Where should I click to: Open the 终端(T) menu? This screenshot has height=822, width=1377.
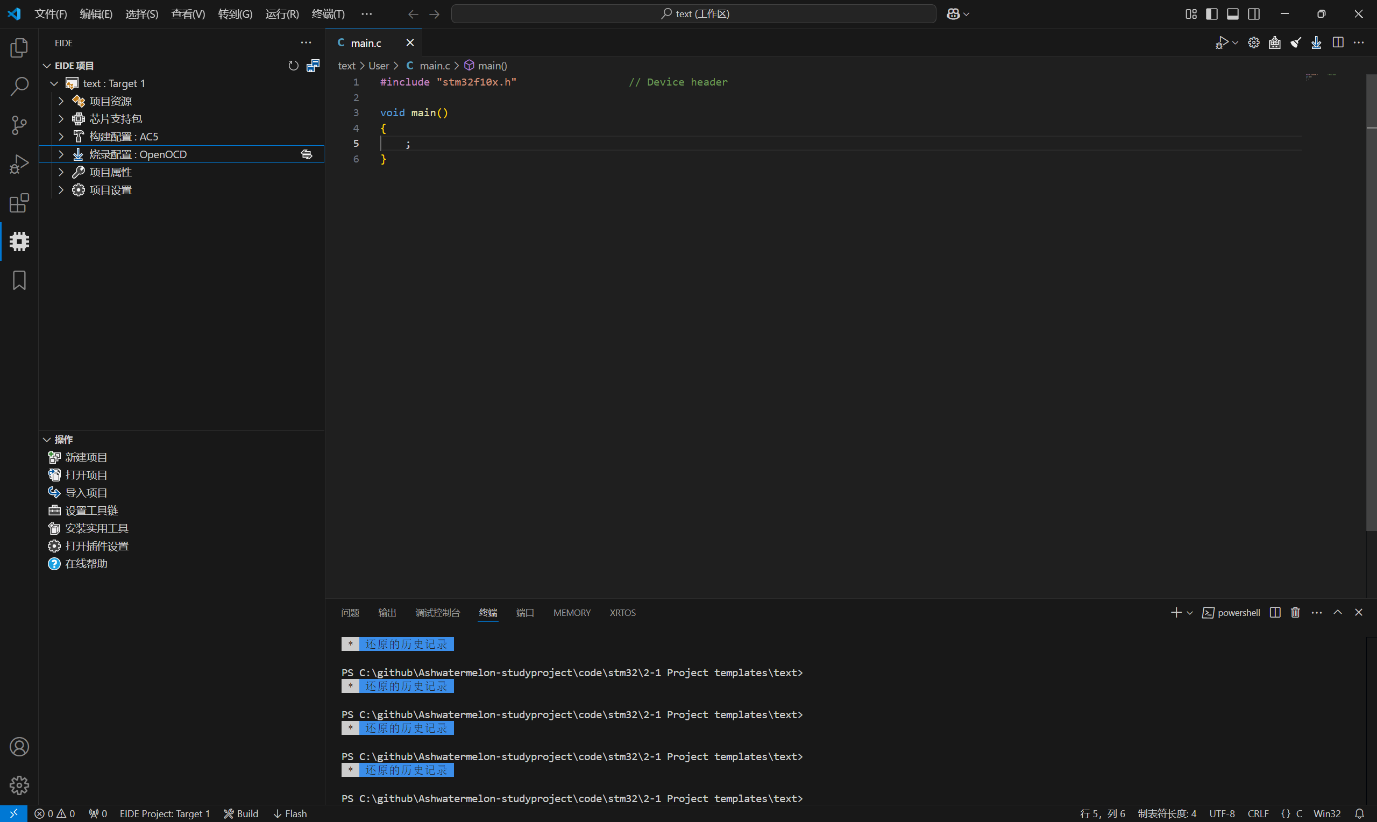(x=328, y=14)
